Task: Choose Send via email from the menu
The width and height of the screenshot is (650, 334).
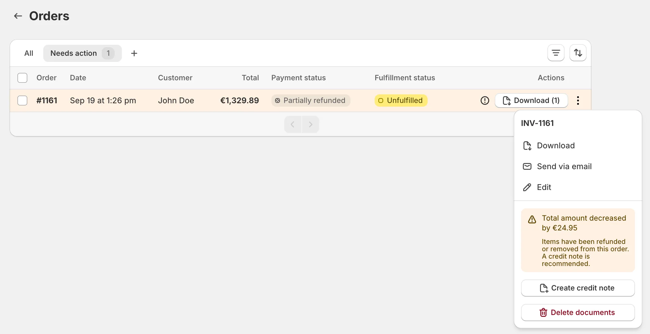Action: [x=578, y=166]
